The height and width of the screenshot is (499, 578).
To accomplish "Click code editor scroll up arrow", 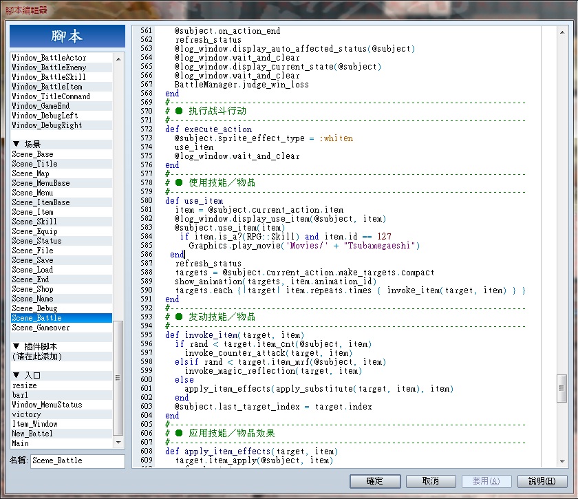I will tap(562, 32).
